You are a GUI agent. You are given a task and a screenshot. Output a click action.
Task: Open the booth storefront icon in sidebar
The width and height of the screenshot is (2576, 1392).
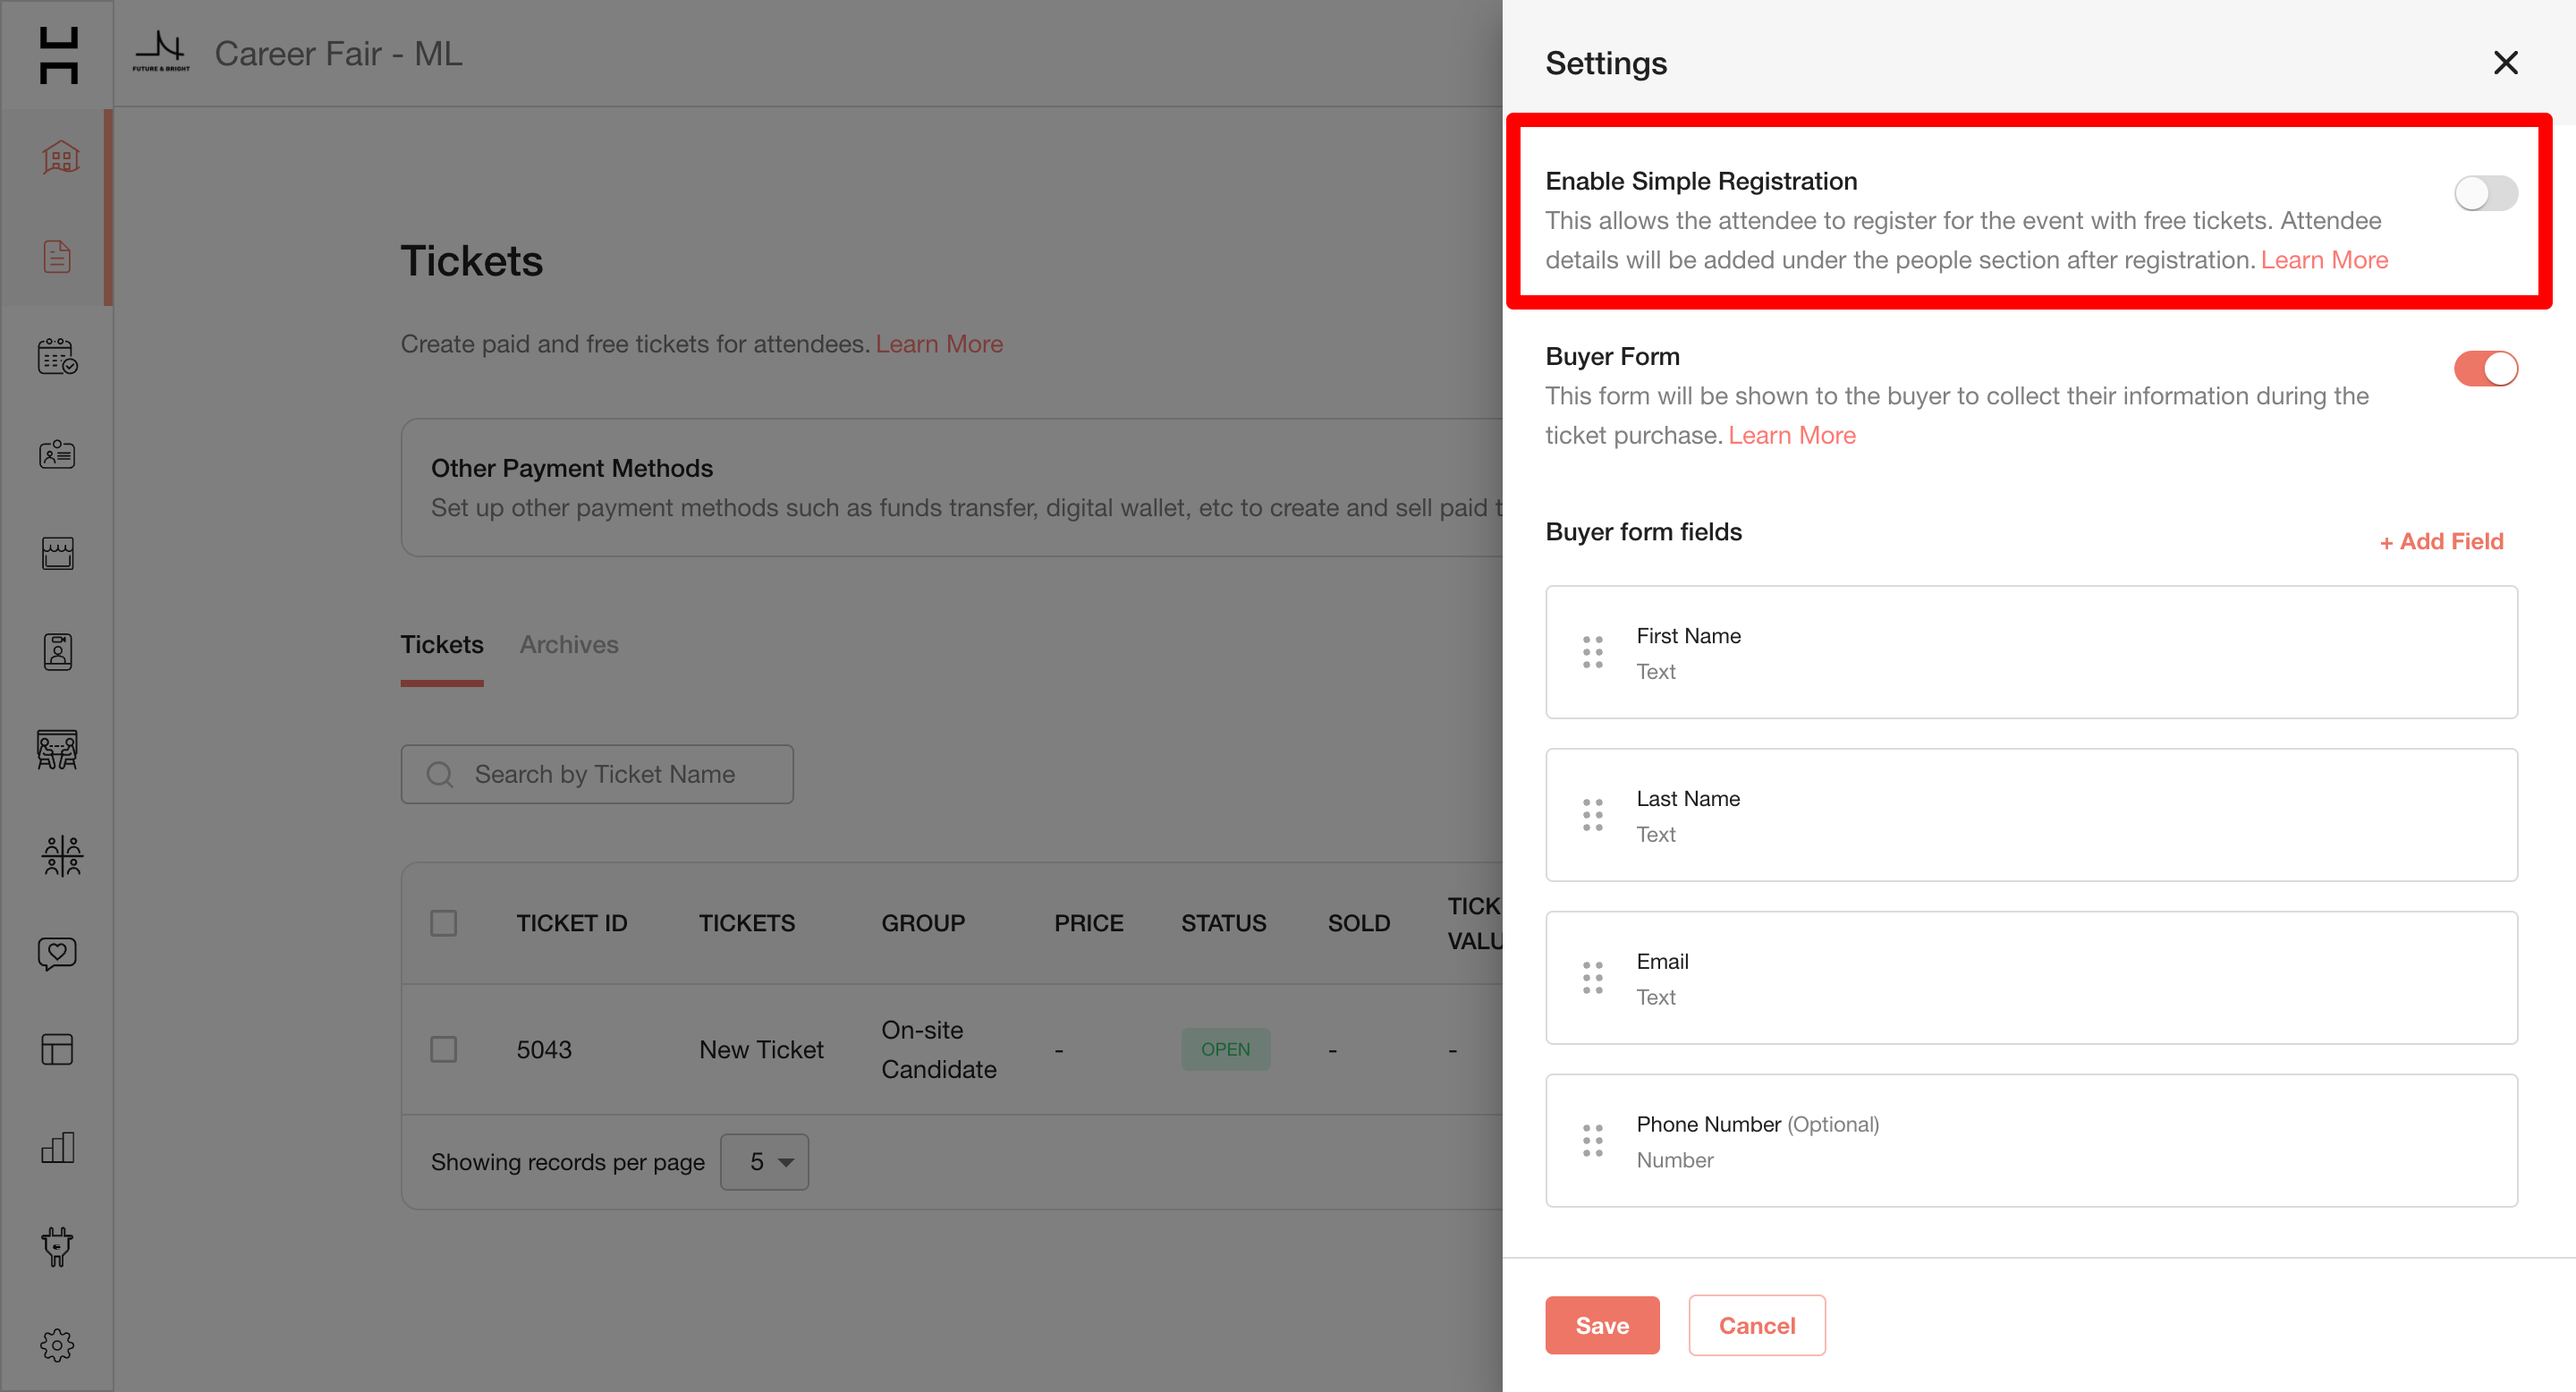point(57,553)
